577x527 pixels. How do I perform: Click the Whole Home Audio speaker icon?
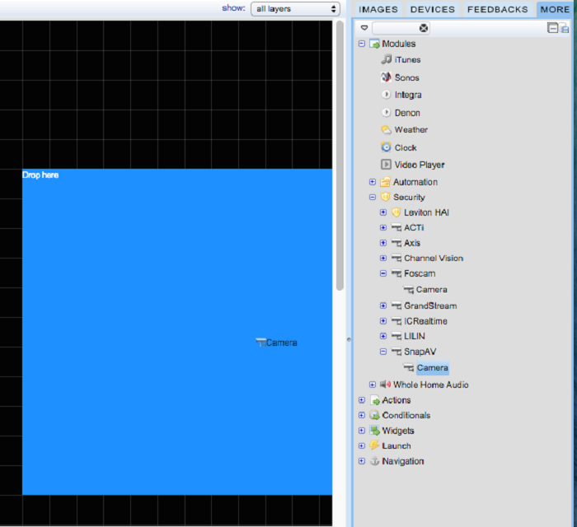point(385,385)
